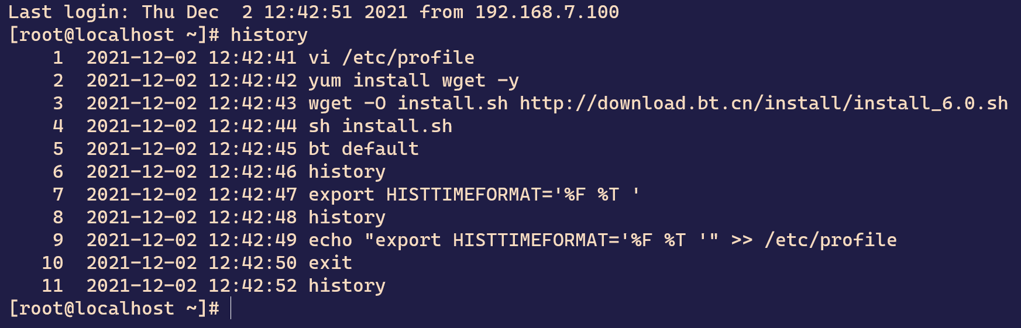Click the '/etc/profile' path at end of line 9
The width and height of the screenshot is (1021, 328).
[x=831, y=240]
